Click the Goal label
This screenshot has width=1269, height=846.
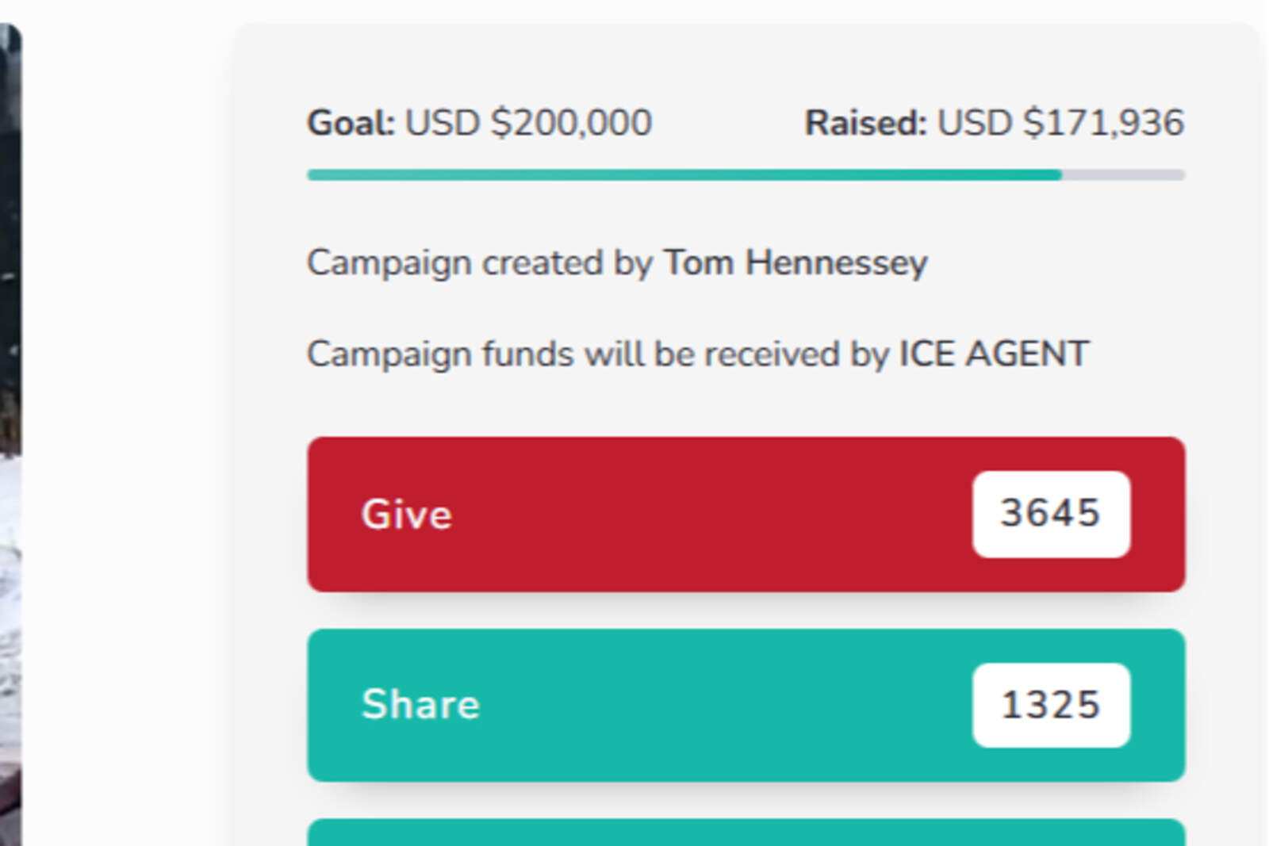click(x=349, y=122)
